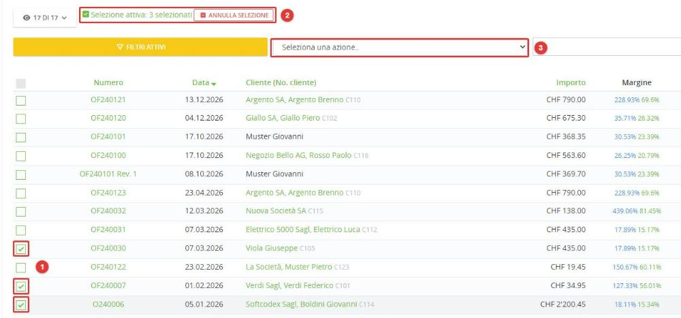Focus the search field beside action dropdown
This screenshot has height=318, width=681.
point(607,47)
